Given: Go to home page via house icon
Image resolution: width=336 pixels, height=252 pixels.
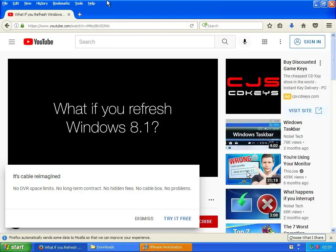Looking at the screenshot, I should [x=304, y=26].
